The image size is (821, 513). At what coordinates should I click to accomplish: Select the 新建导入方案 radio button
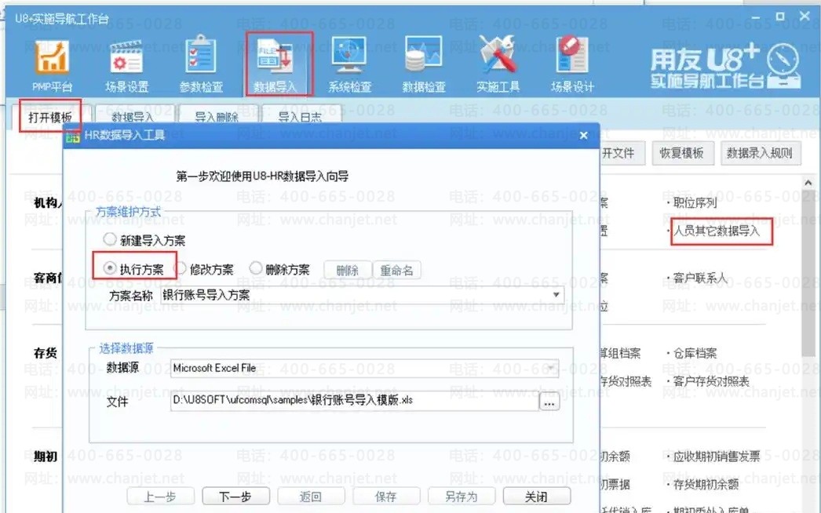(x=110, y=240)
